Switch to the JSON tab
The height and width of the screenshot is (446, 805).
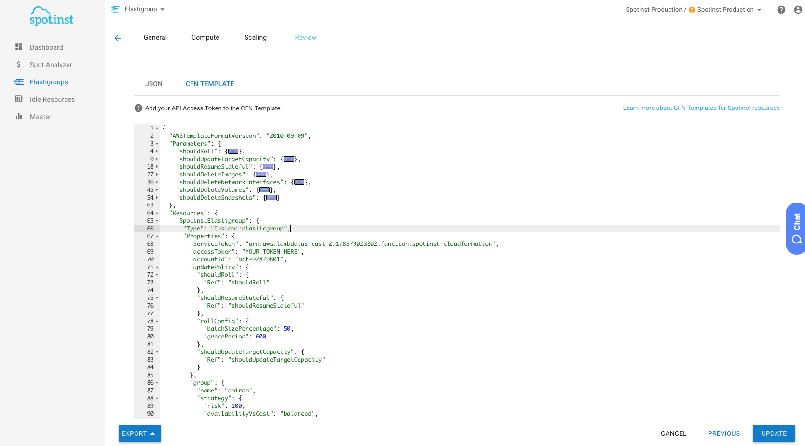click(154, 84)
